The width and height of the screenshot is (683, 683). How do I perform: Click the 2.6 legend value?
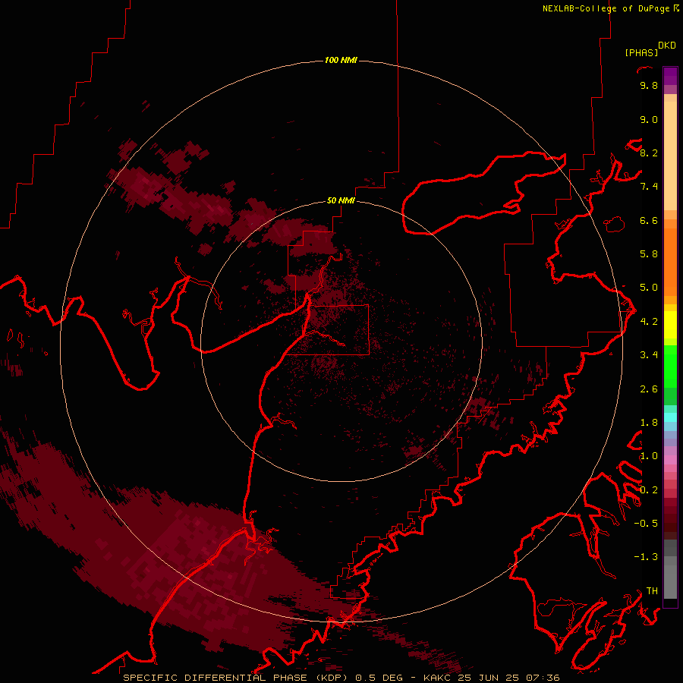point(649,389)
